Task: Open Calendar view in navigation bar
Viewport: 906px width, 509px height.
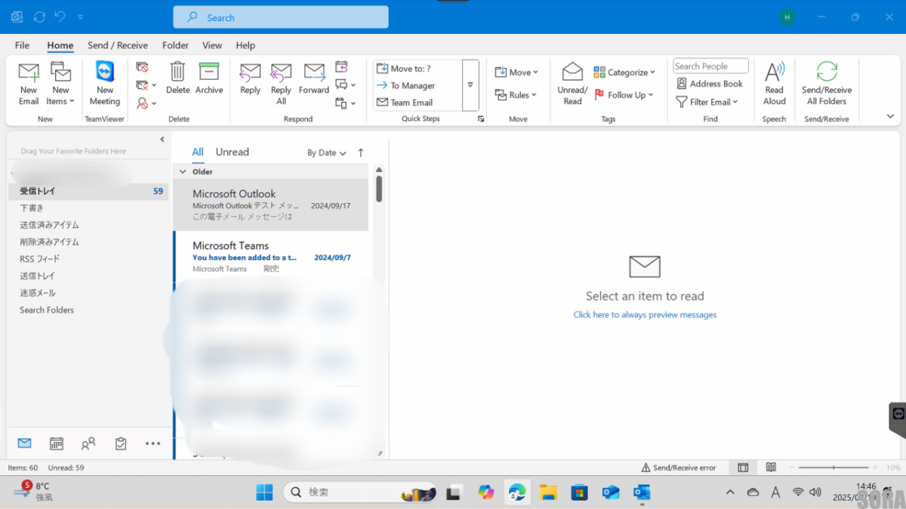Action: click(56, 443)
